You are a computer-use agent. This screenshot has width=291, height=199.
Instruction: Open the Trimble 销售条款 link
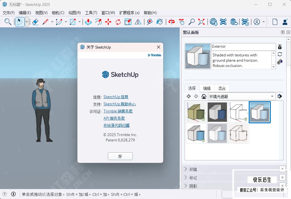(118, 111)
